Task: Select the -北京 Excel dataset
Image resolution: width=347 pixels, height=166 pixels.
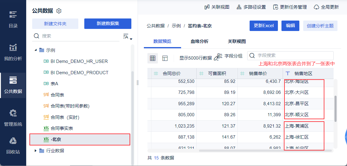Action: point(80,139)
